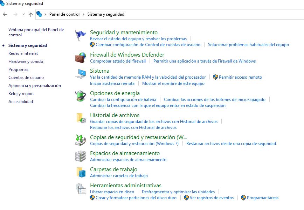Open Liberar espacio en disco link

(x=112, y=192)
